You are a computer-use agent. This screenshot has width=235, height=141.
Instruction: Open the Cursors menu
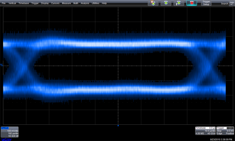click(x=55, y=3)
